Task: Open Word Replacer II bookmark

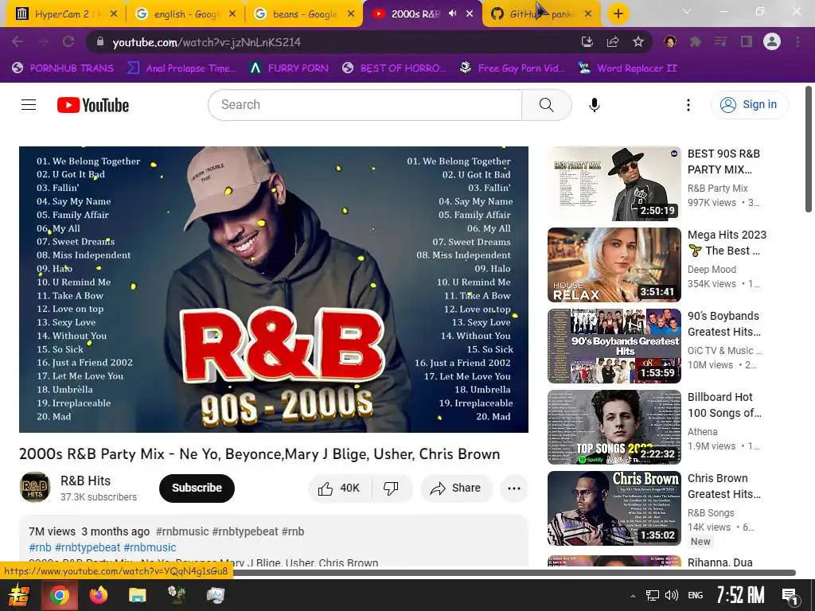Action: pyautogui.click(x=627, y=68)
